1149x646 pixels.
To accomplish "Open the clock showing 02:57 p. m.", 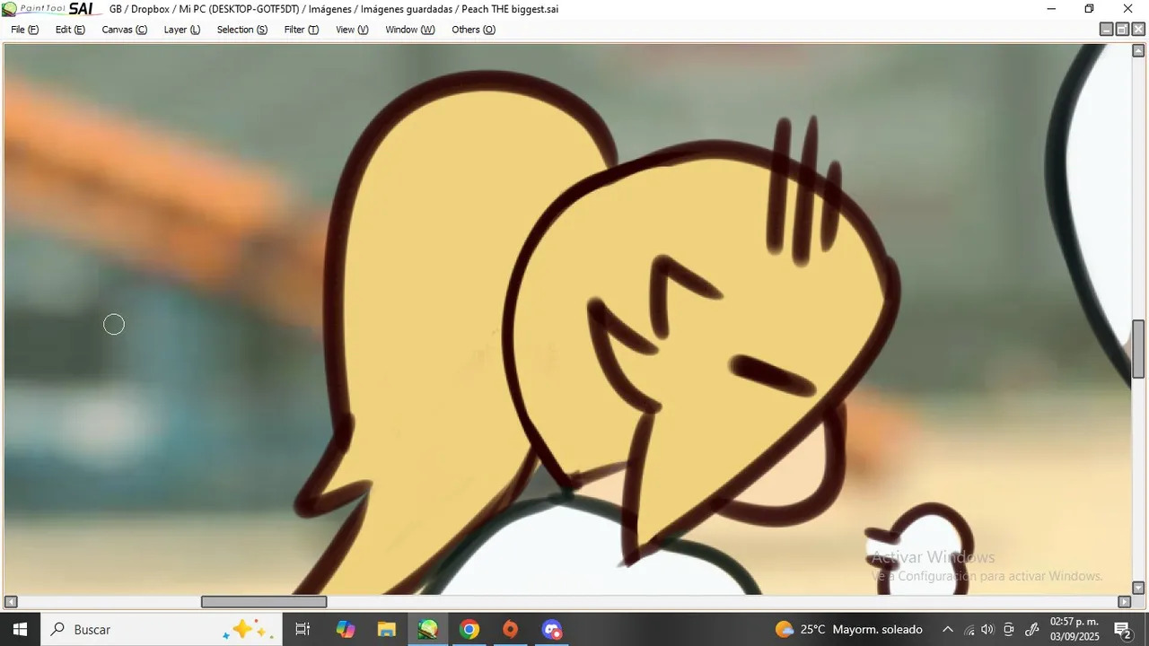I will click(1074, 630).
